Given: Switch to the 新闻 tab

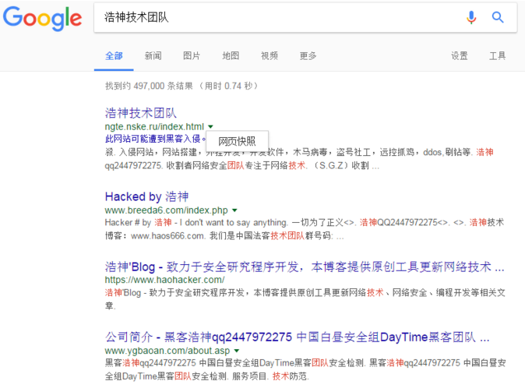Looking at the screenshot, I should [x=153, y=55].
